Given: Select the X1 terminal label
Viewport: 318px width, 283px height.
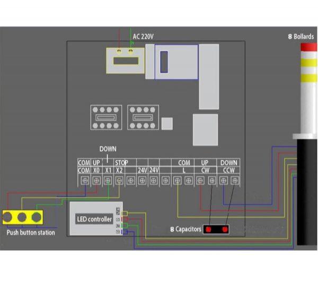Looking at the screenshot, I should (x=108, y=170).
